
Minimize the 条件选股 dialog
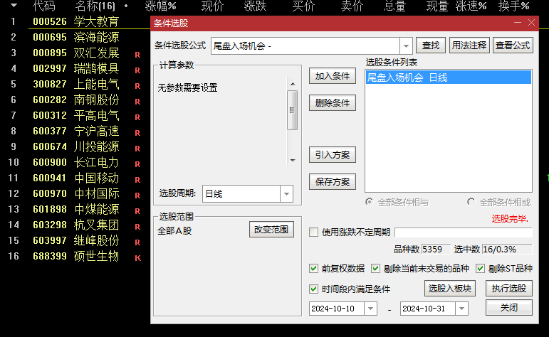click(x=518, y=23)
